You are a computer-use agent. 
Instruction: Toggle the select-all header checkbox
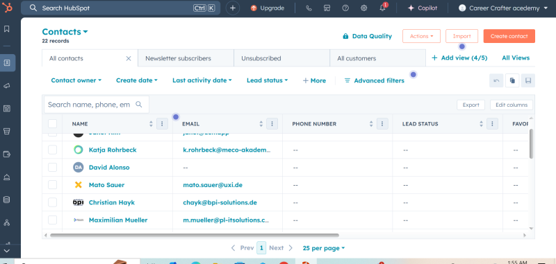53,124
